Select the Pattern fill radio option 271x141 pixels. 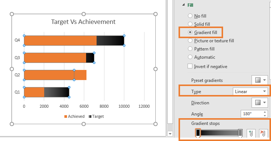pyautogui.click(x=190, y=49)
